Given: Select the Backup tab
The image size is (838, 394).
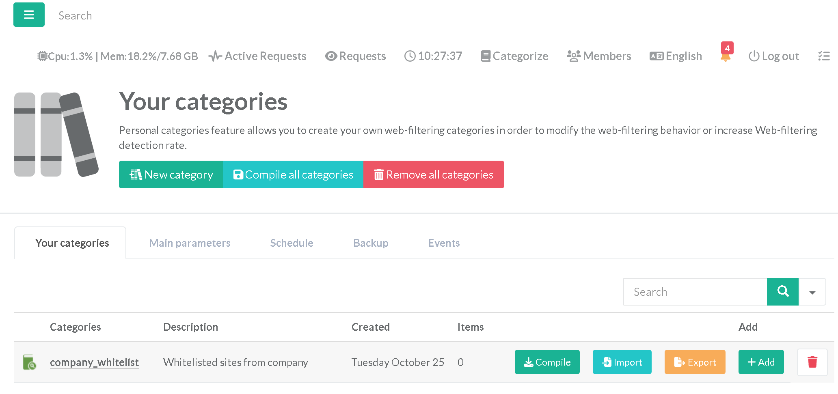Looking at the screenshot, I should pos(371,243).
